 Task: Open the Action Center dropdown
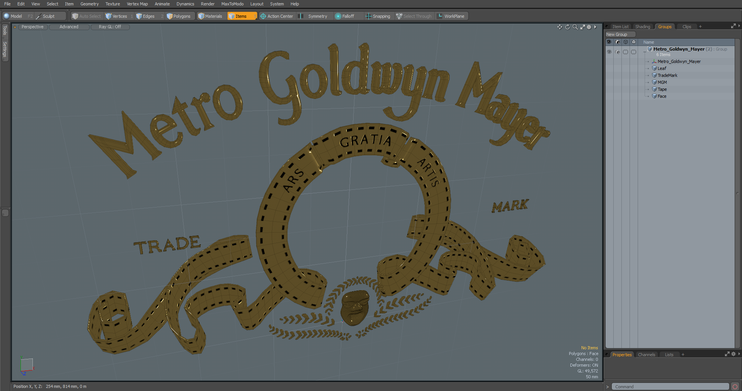[277, 16]
